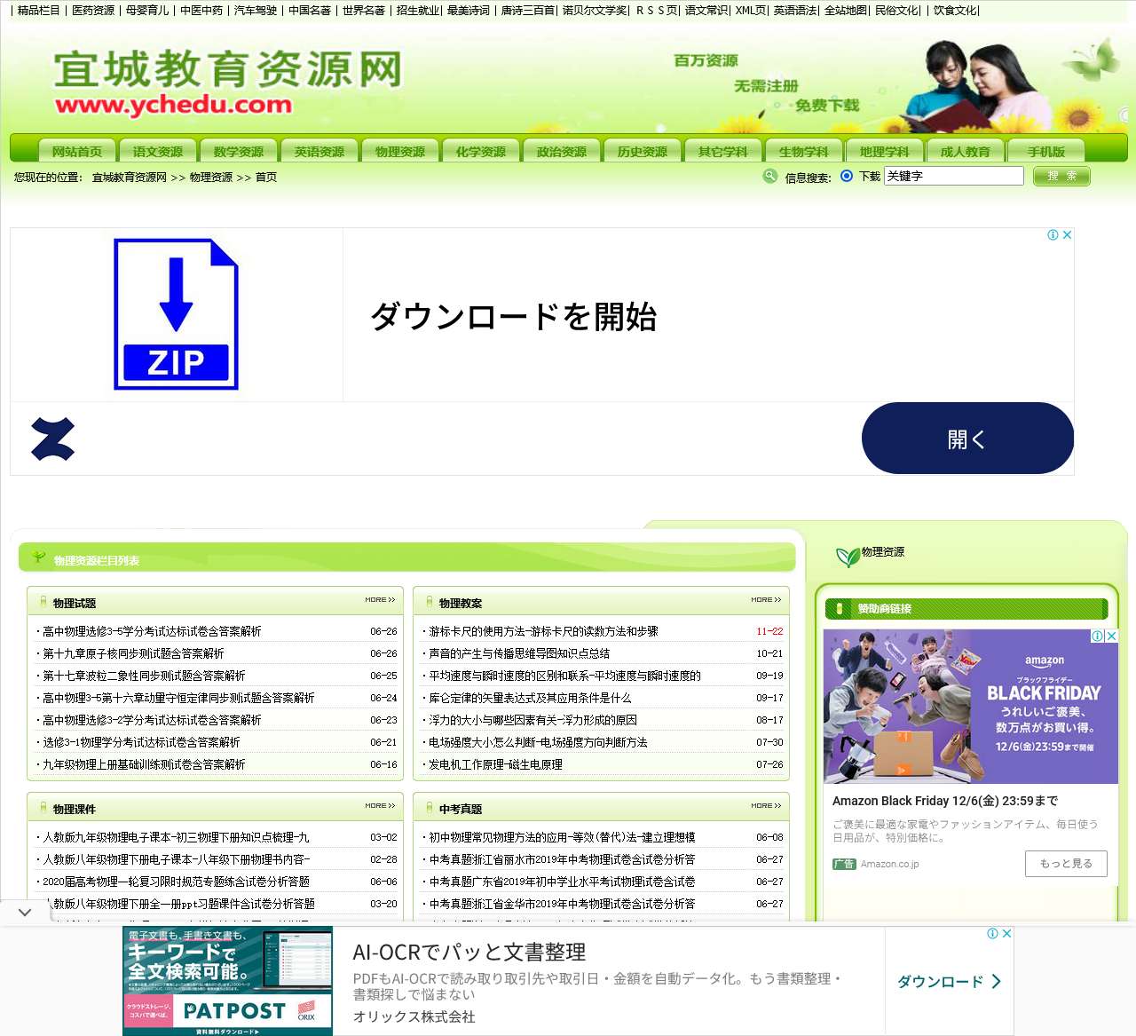
Task: Open the 母婴育儿 top link
Action: click(x=147, y=11)
